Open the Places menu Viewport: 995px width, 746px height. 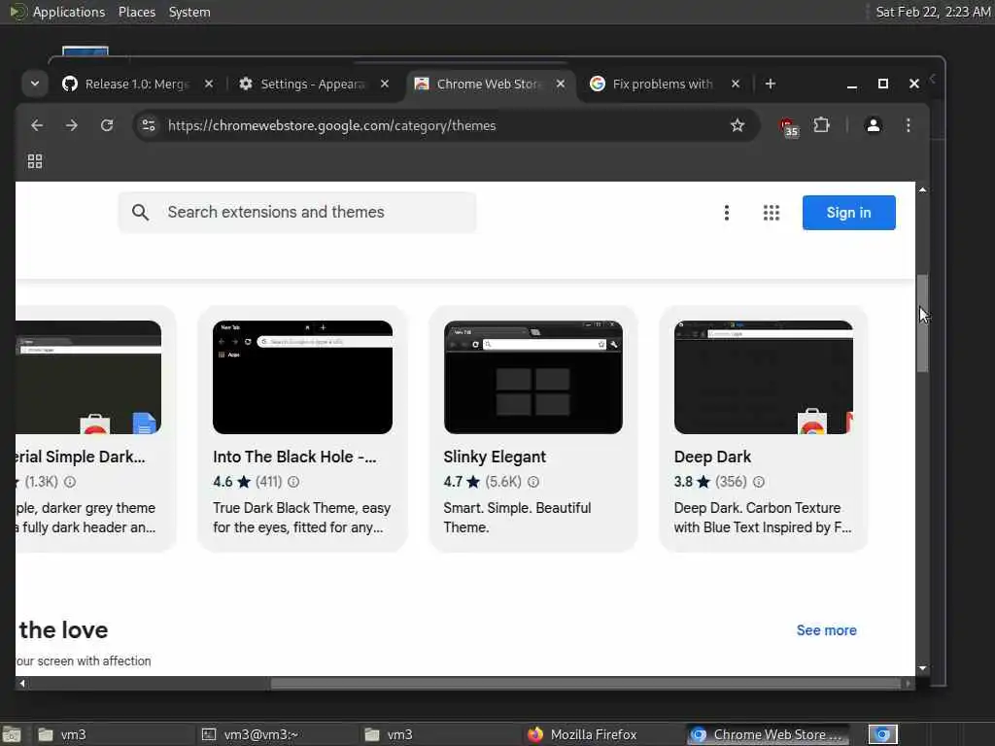136,12
